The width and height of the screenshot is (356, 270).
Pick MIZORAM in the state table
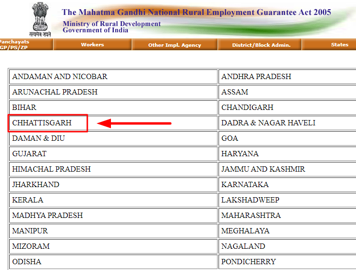click(x=31, y=246)
